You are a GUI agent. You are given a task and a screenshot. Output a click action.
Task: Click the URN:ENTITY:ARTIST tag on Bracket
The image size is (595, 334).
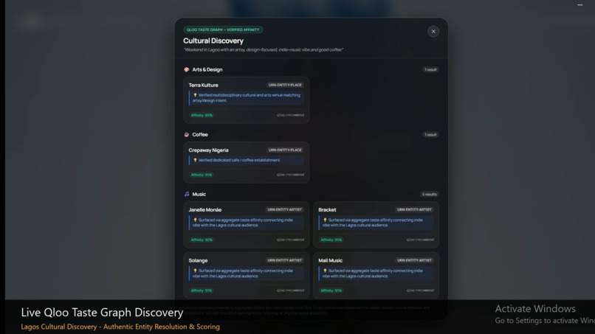click(x=414, y=209)
